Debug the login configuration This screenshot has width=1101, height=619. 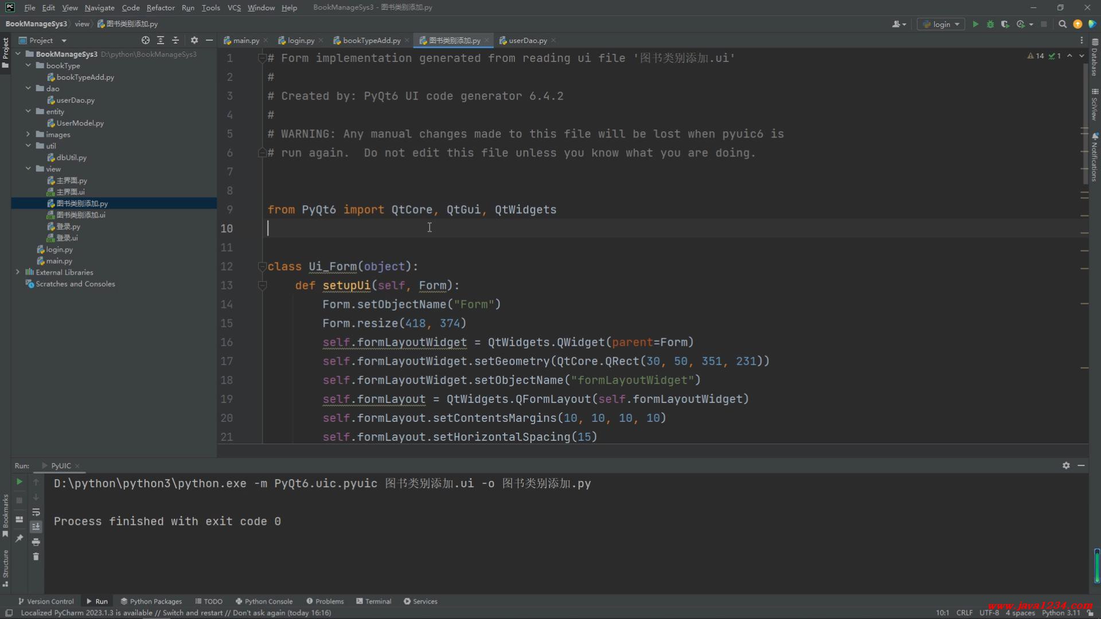click(x=990, y=24)
